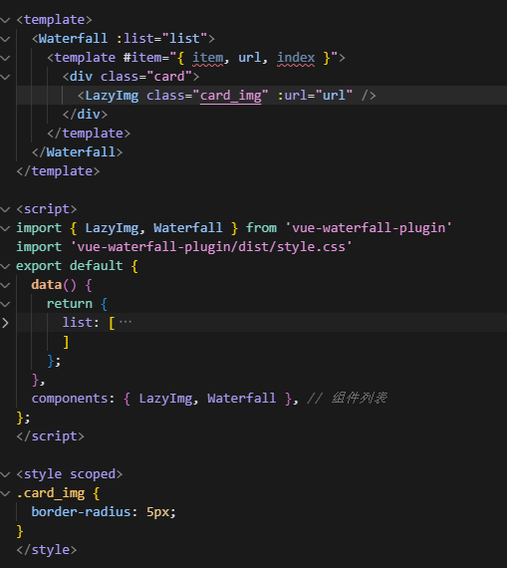The image size is (507, 568).
Task: Collapse the Waterfall :list tag fold arrow
Action: (5, 39)
